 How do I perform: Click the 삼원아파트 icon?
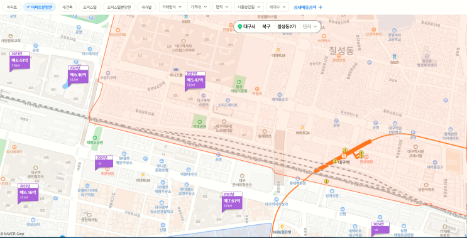[x=426, y=185]
